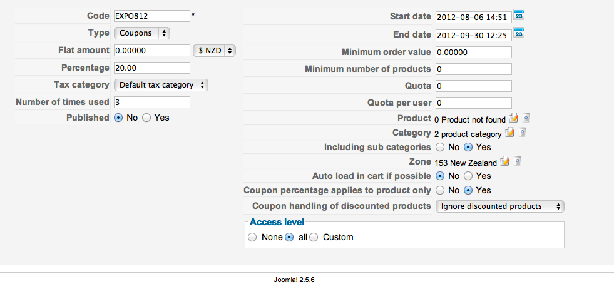Delete the New Zealand zone
This screenshot has width=614, height=289.
518,161
